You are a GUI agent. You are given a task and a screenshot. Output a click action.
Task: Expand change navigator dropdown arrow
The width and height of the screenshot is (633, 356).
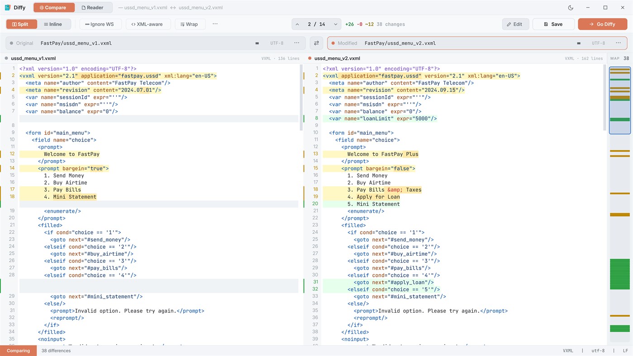(x=335, y=24)
